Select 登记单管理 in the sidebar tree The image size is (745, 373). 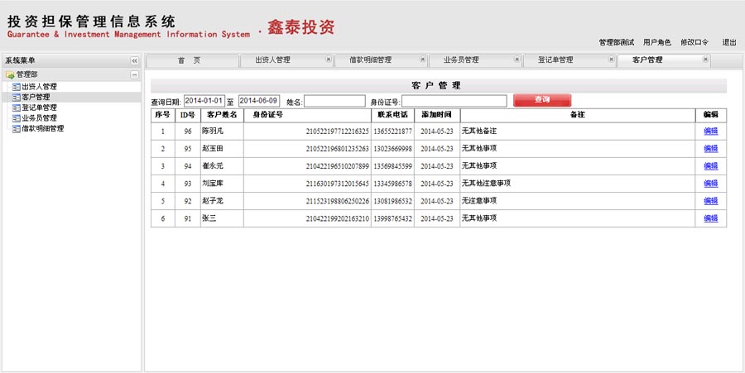[38, 108]
